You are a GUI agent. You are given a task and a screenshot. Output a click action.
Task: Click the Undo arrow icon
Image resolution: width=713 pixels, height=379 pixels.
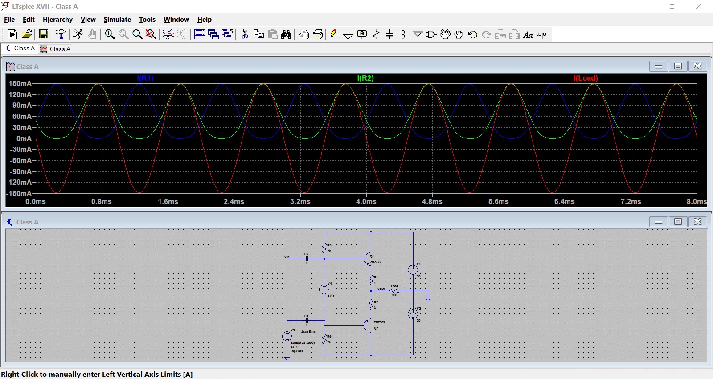point(473,34)
